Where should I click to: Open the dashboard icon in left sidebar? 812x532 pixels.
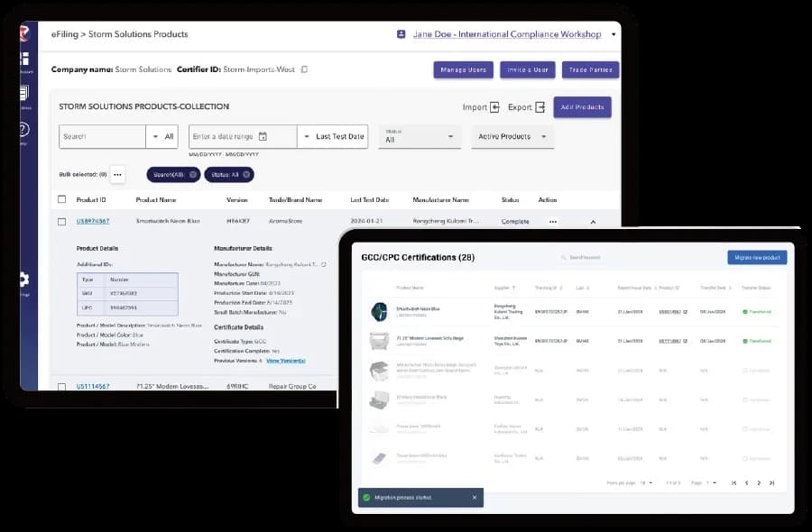tap(25, 59)
